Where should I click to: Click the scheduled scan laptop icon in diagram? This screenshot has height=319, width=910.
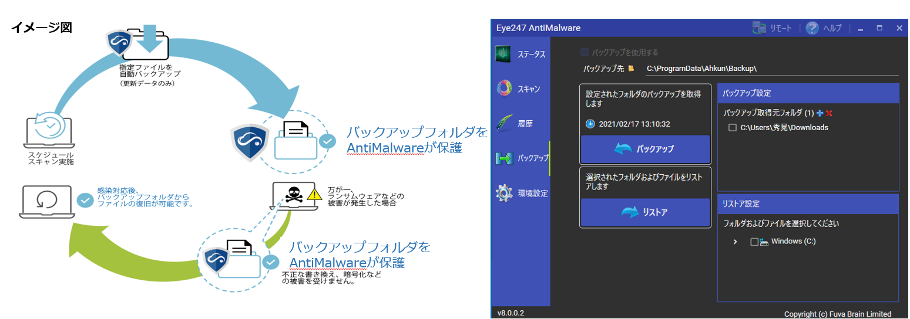49,131
